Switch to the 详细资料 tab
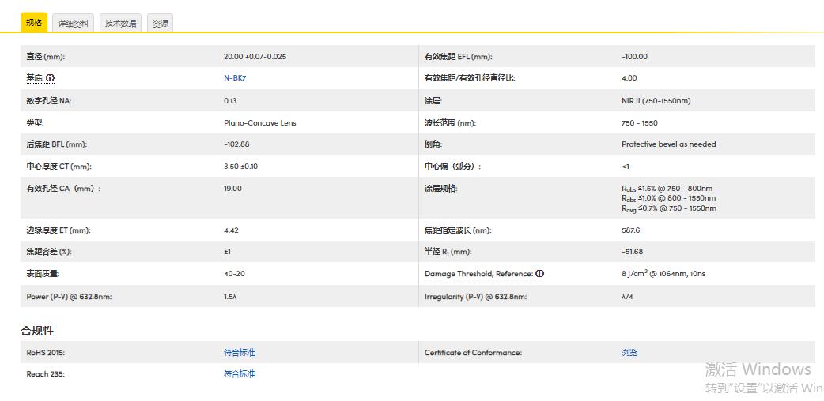This screenshot has height=401, width=824. pos(74,23)
